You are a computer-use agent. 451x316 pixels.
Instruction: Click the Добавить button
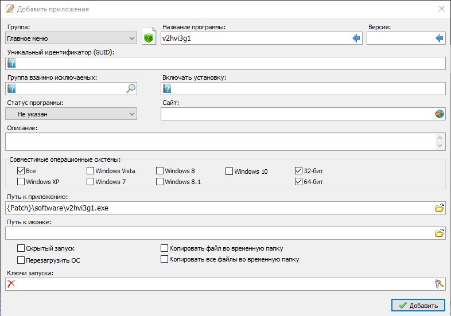tap(418, 305)
